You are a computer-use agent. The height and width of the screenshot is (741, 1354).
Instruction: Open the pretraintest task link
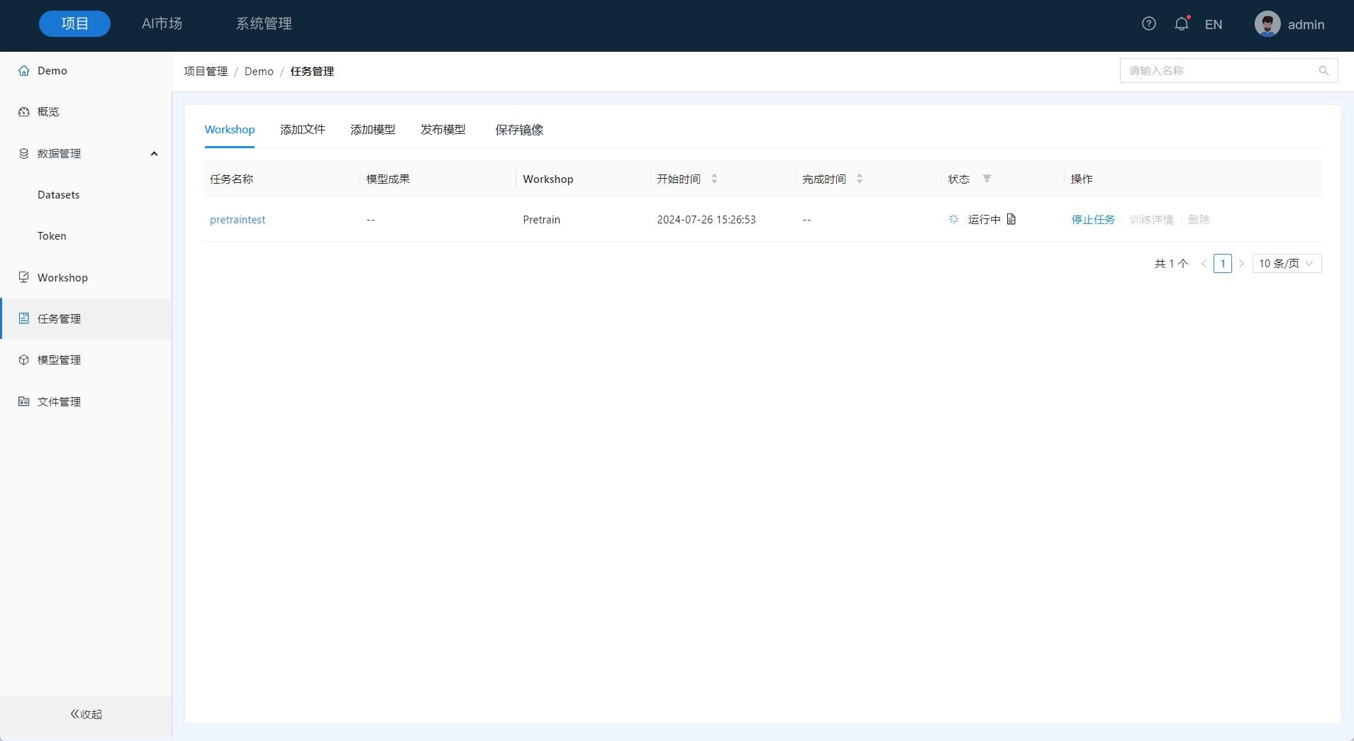tap(238, 220)
